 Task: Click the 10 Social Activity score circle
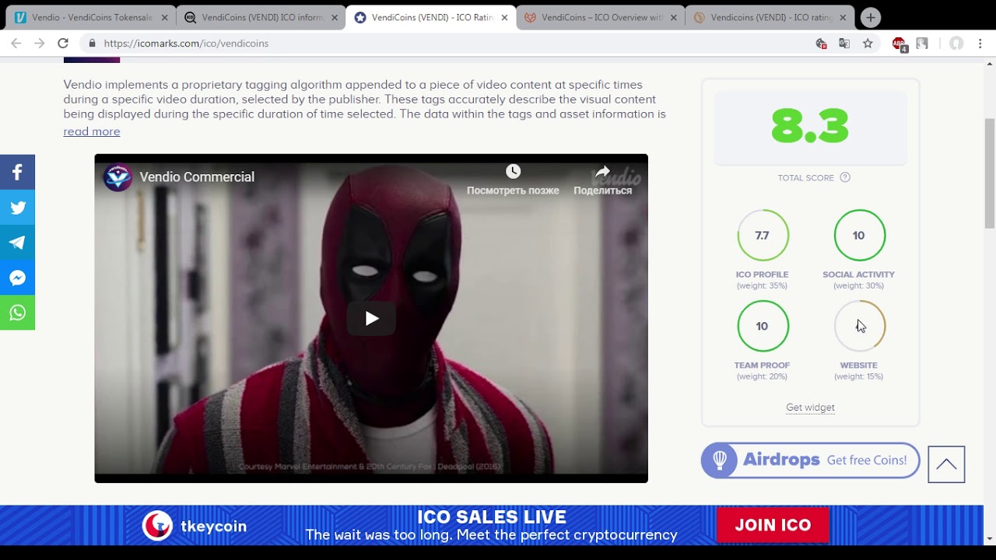(859, 235)
